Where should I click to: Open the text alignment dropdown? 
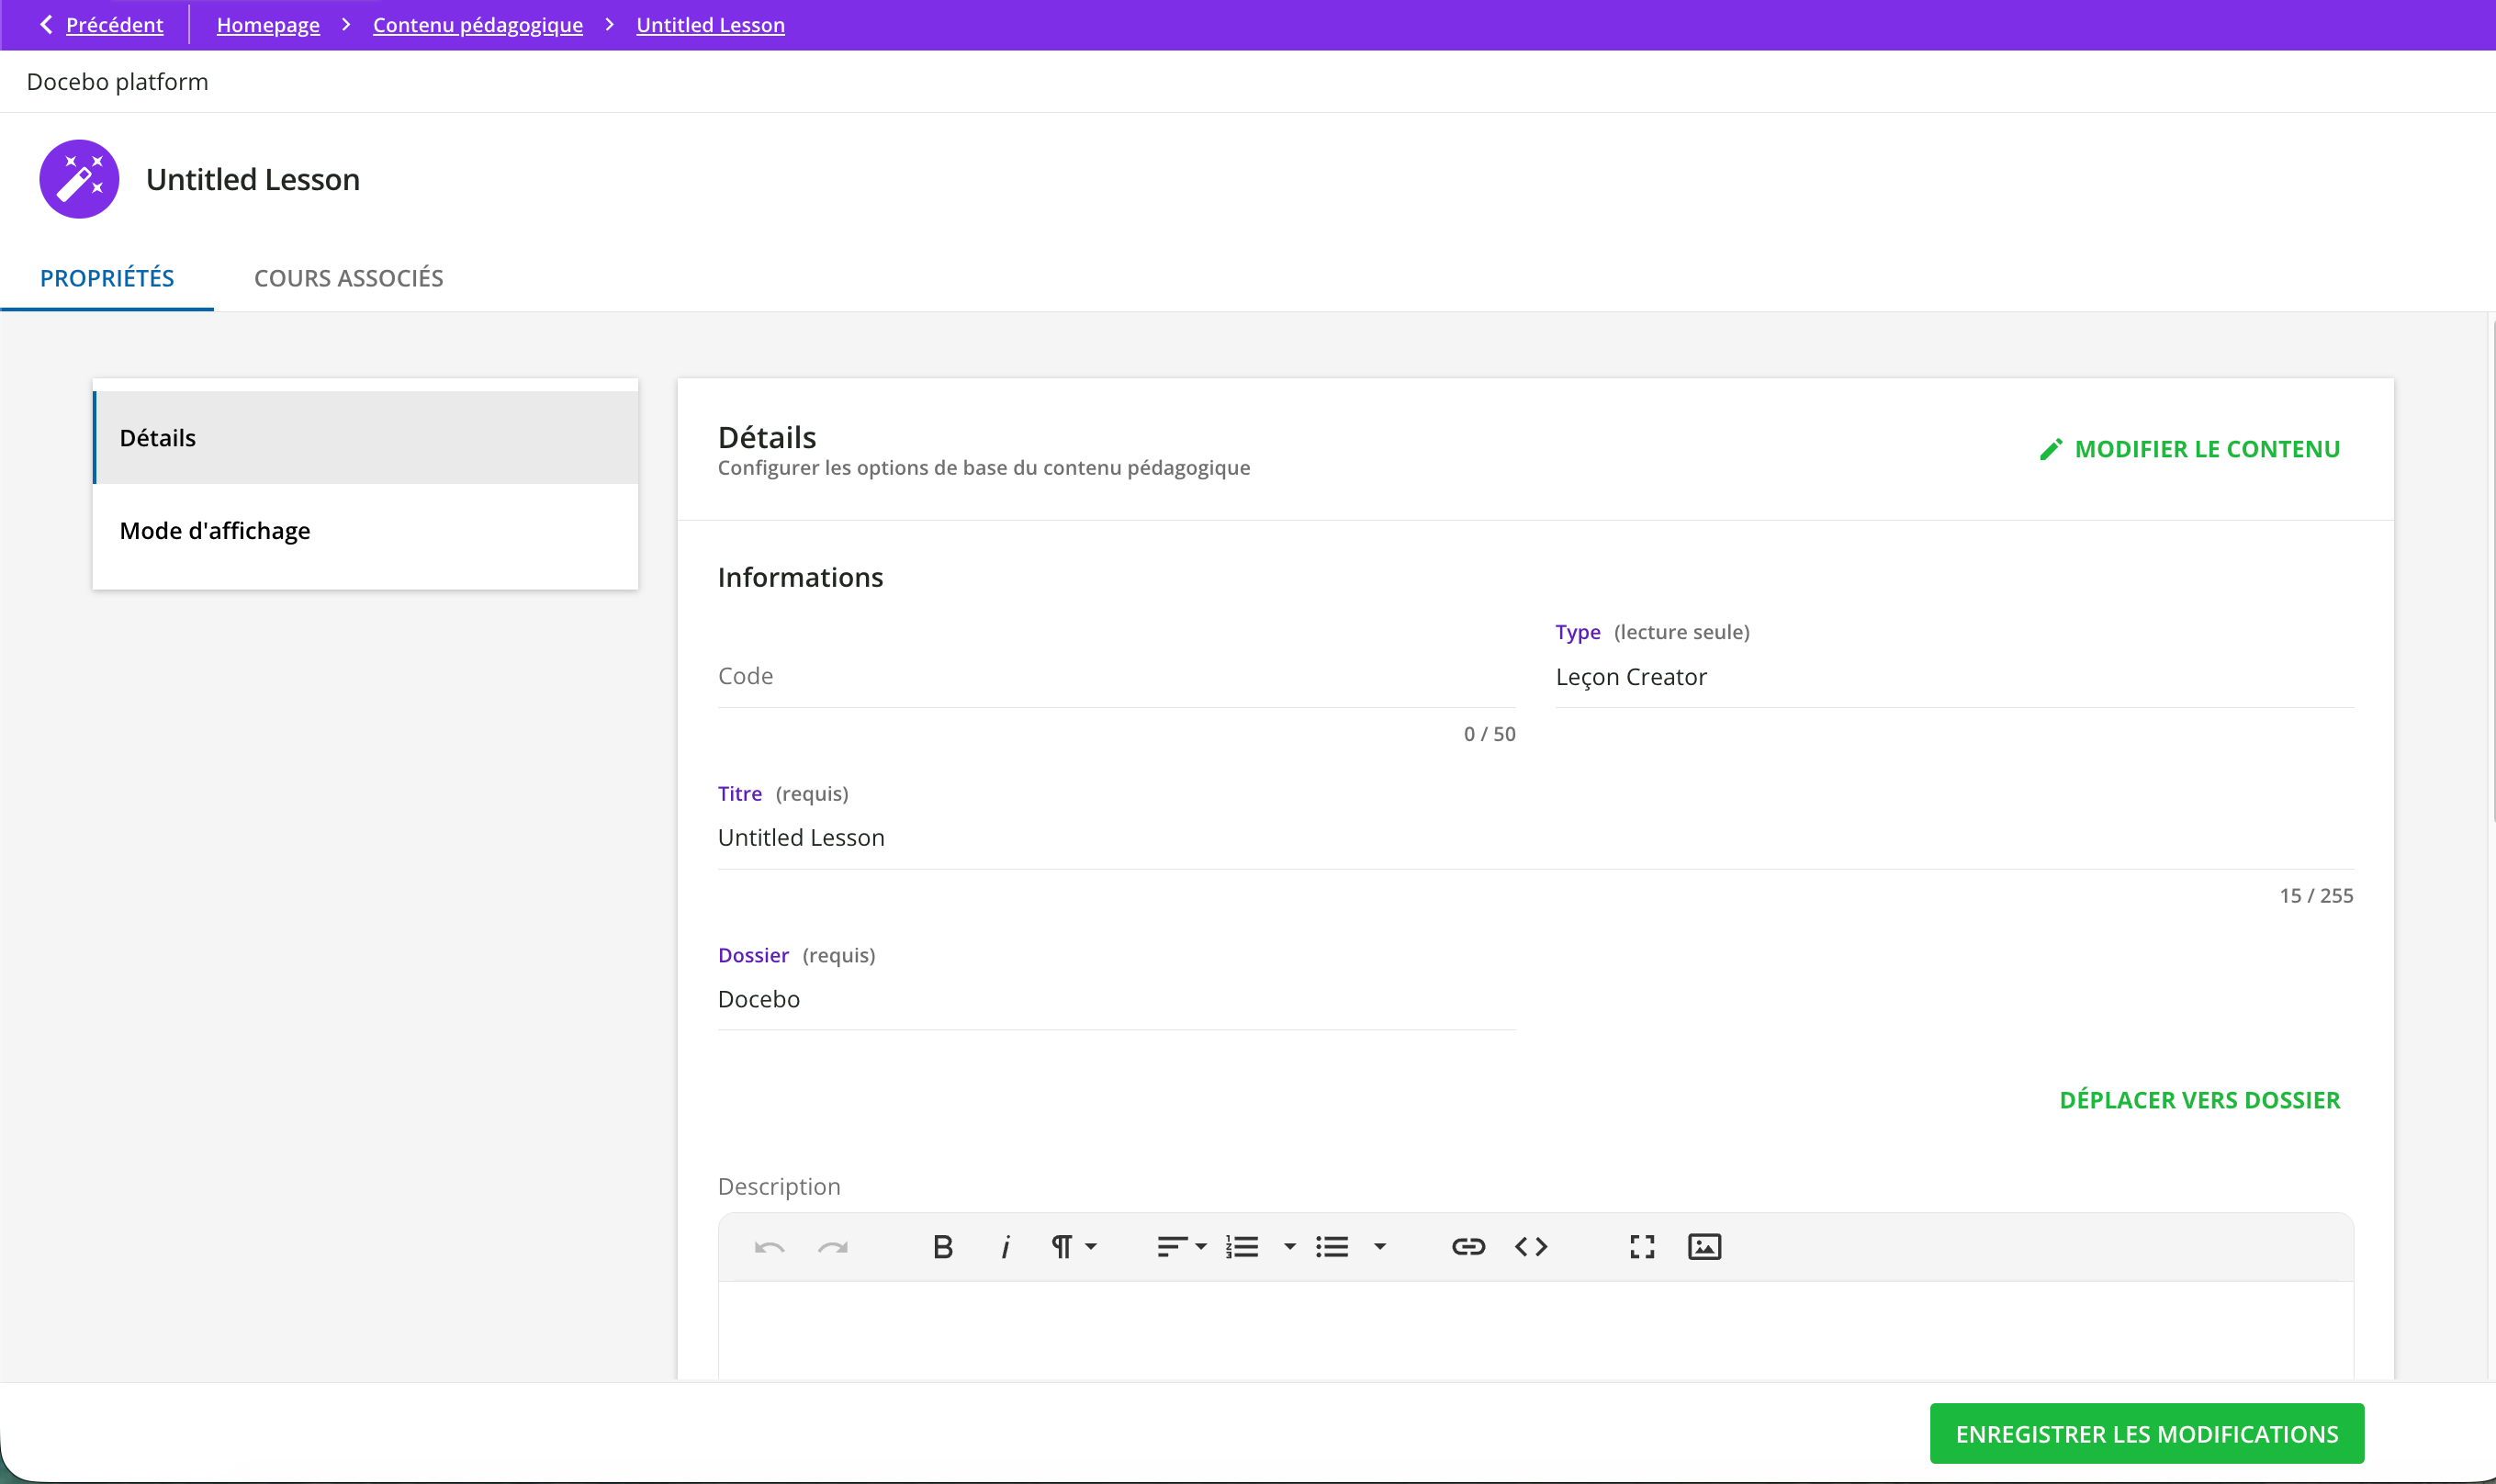click(x=1182, y=1246)
